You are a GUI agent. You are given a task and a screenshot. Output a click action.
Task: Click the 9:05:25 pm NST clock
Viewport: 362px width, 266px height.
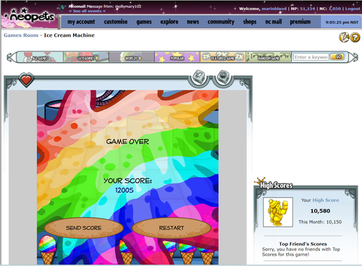[342, 22]
